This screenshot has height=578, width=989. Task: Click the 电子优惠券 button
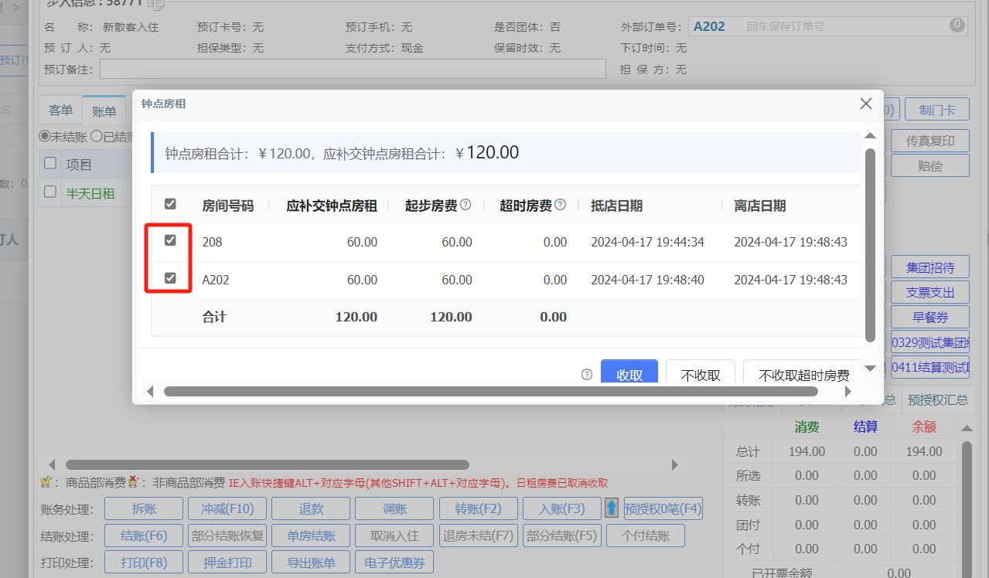tap(394, 562)
